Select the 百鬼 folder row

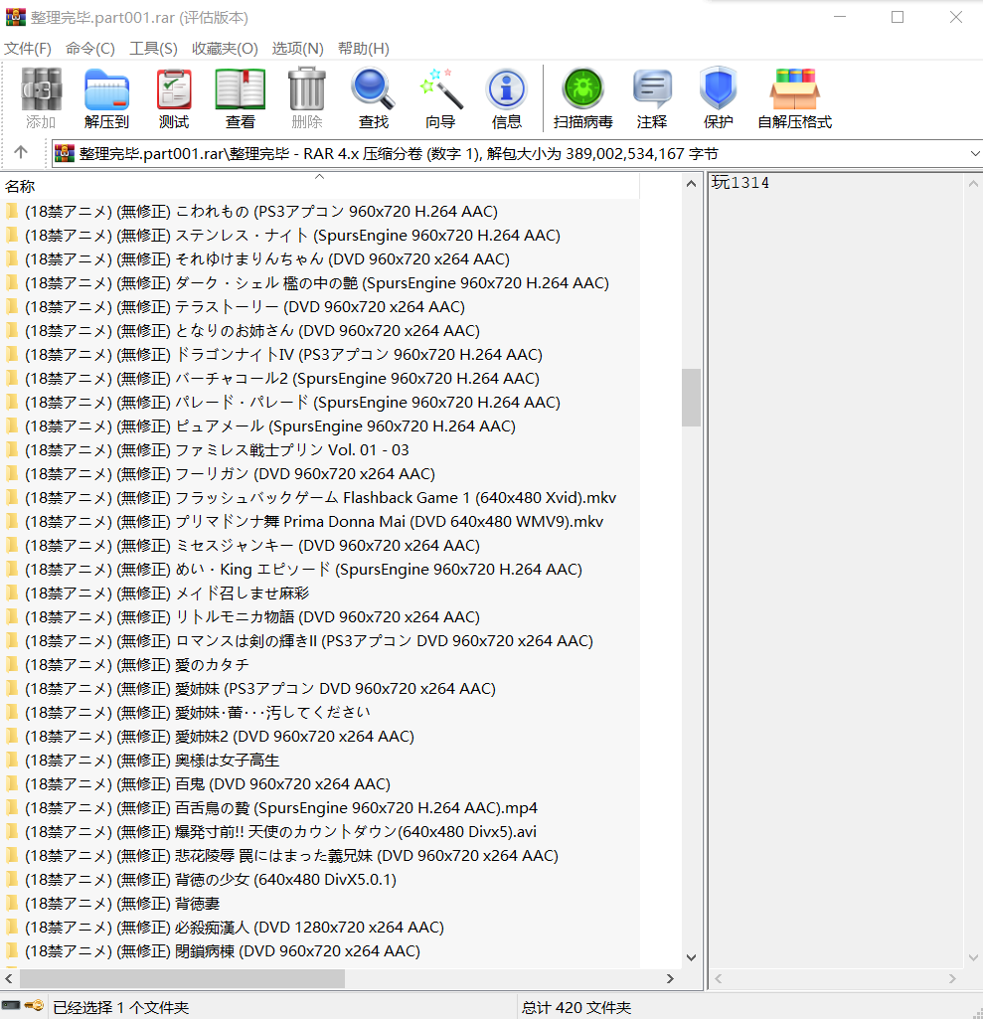(320, 784)
